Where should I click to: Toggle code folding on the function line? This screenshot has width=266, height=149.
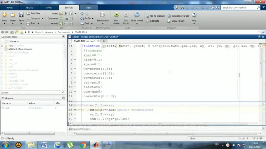82,46
